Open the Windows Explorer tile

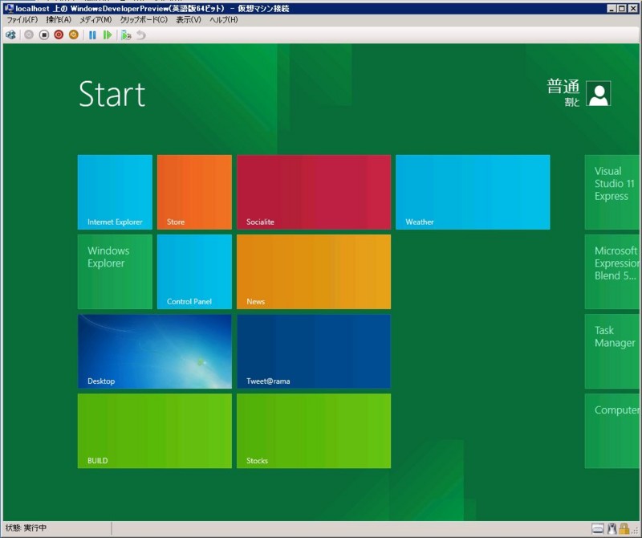(115, 271)
